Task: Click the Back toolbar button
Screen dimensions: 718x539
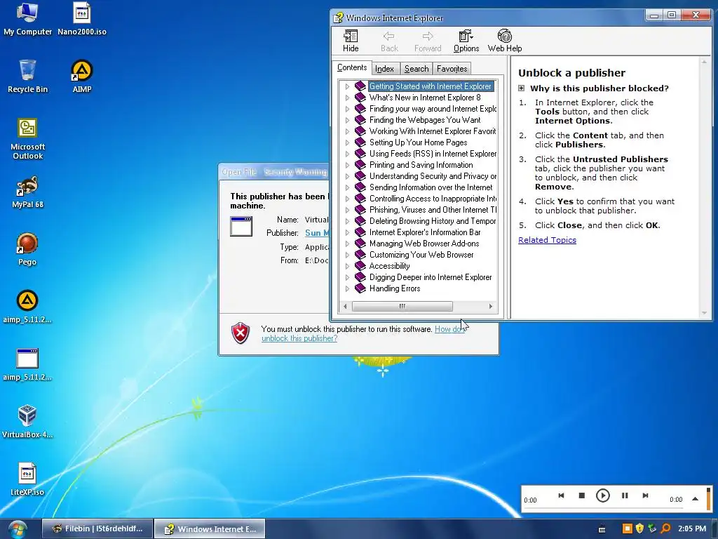Action: pyautogui.click(x=389, y=41)
